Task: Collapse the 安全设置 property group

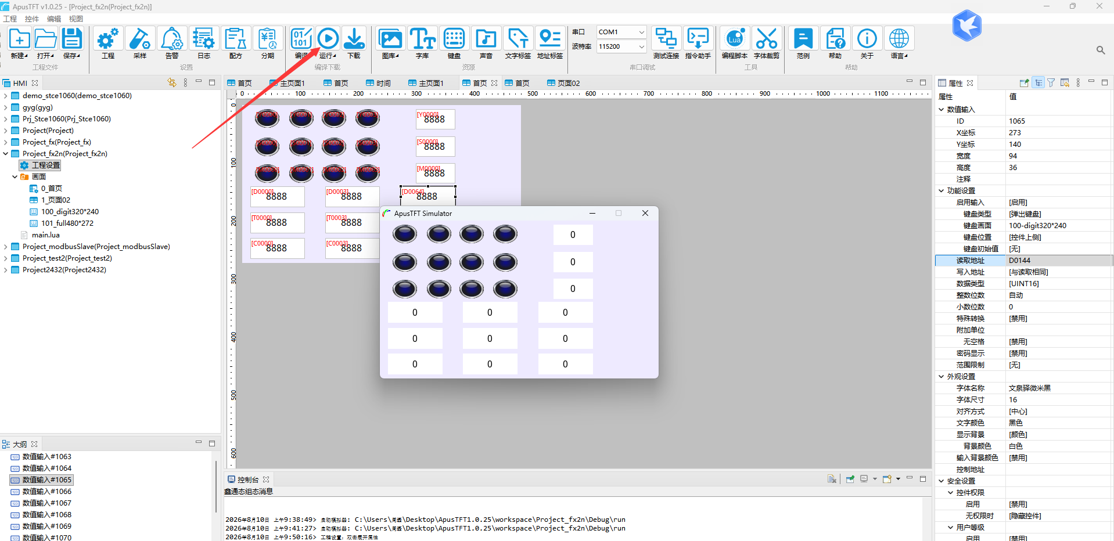Action: pos(941,481)
